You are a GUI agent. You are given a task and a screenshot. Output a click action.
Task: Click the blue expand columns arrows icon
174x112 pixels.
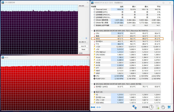pos(93,107)
